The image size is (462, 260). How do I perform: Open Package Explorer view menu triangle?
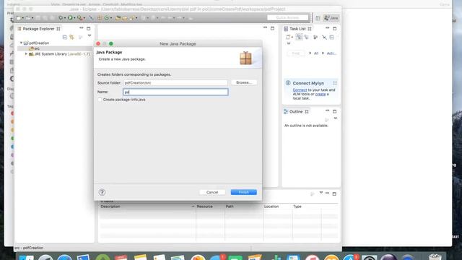coord(90,35)
